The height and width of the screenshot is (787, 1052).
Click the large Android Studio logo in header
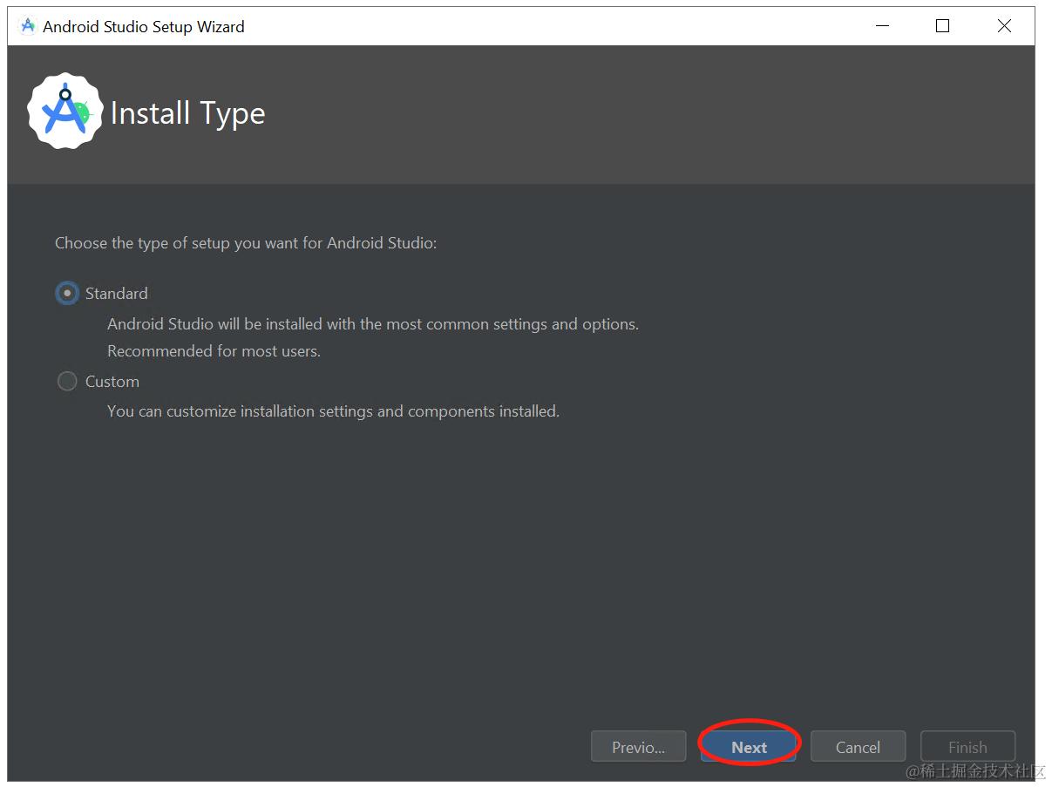[64, 112]
